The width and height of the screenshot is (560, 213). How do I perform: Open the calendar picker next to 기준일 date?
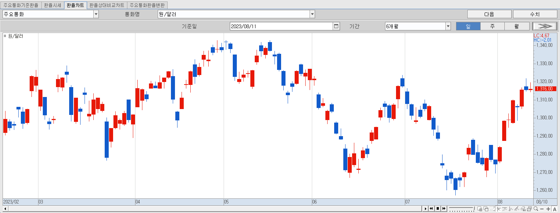(336, 26)
